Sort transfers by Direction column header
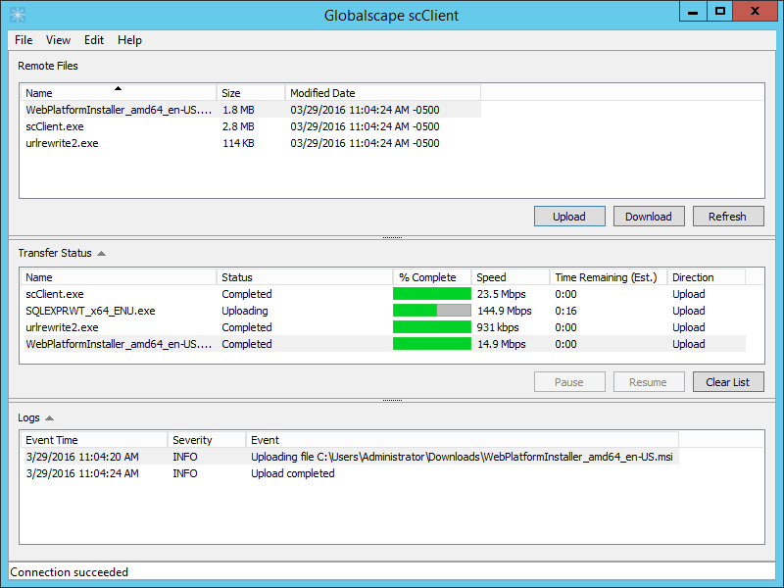784x588 pixels. pyautogui.click(x=706, y=277)
